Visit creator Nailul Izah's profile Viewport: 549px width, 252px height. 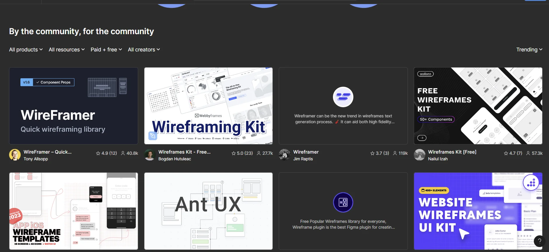[438, 159]
